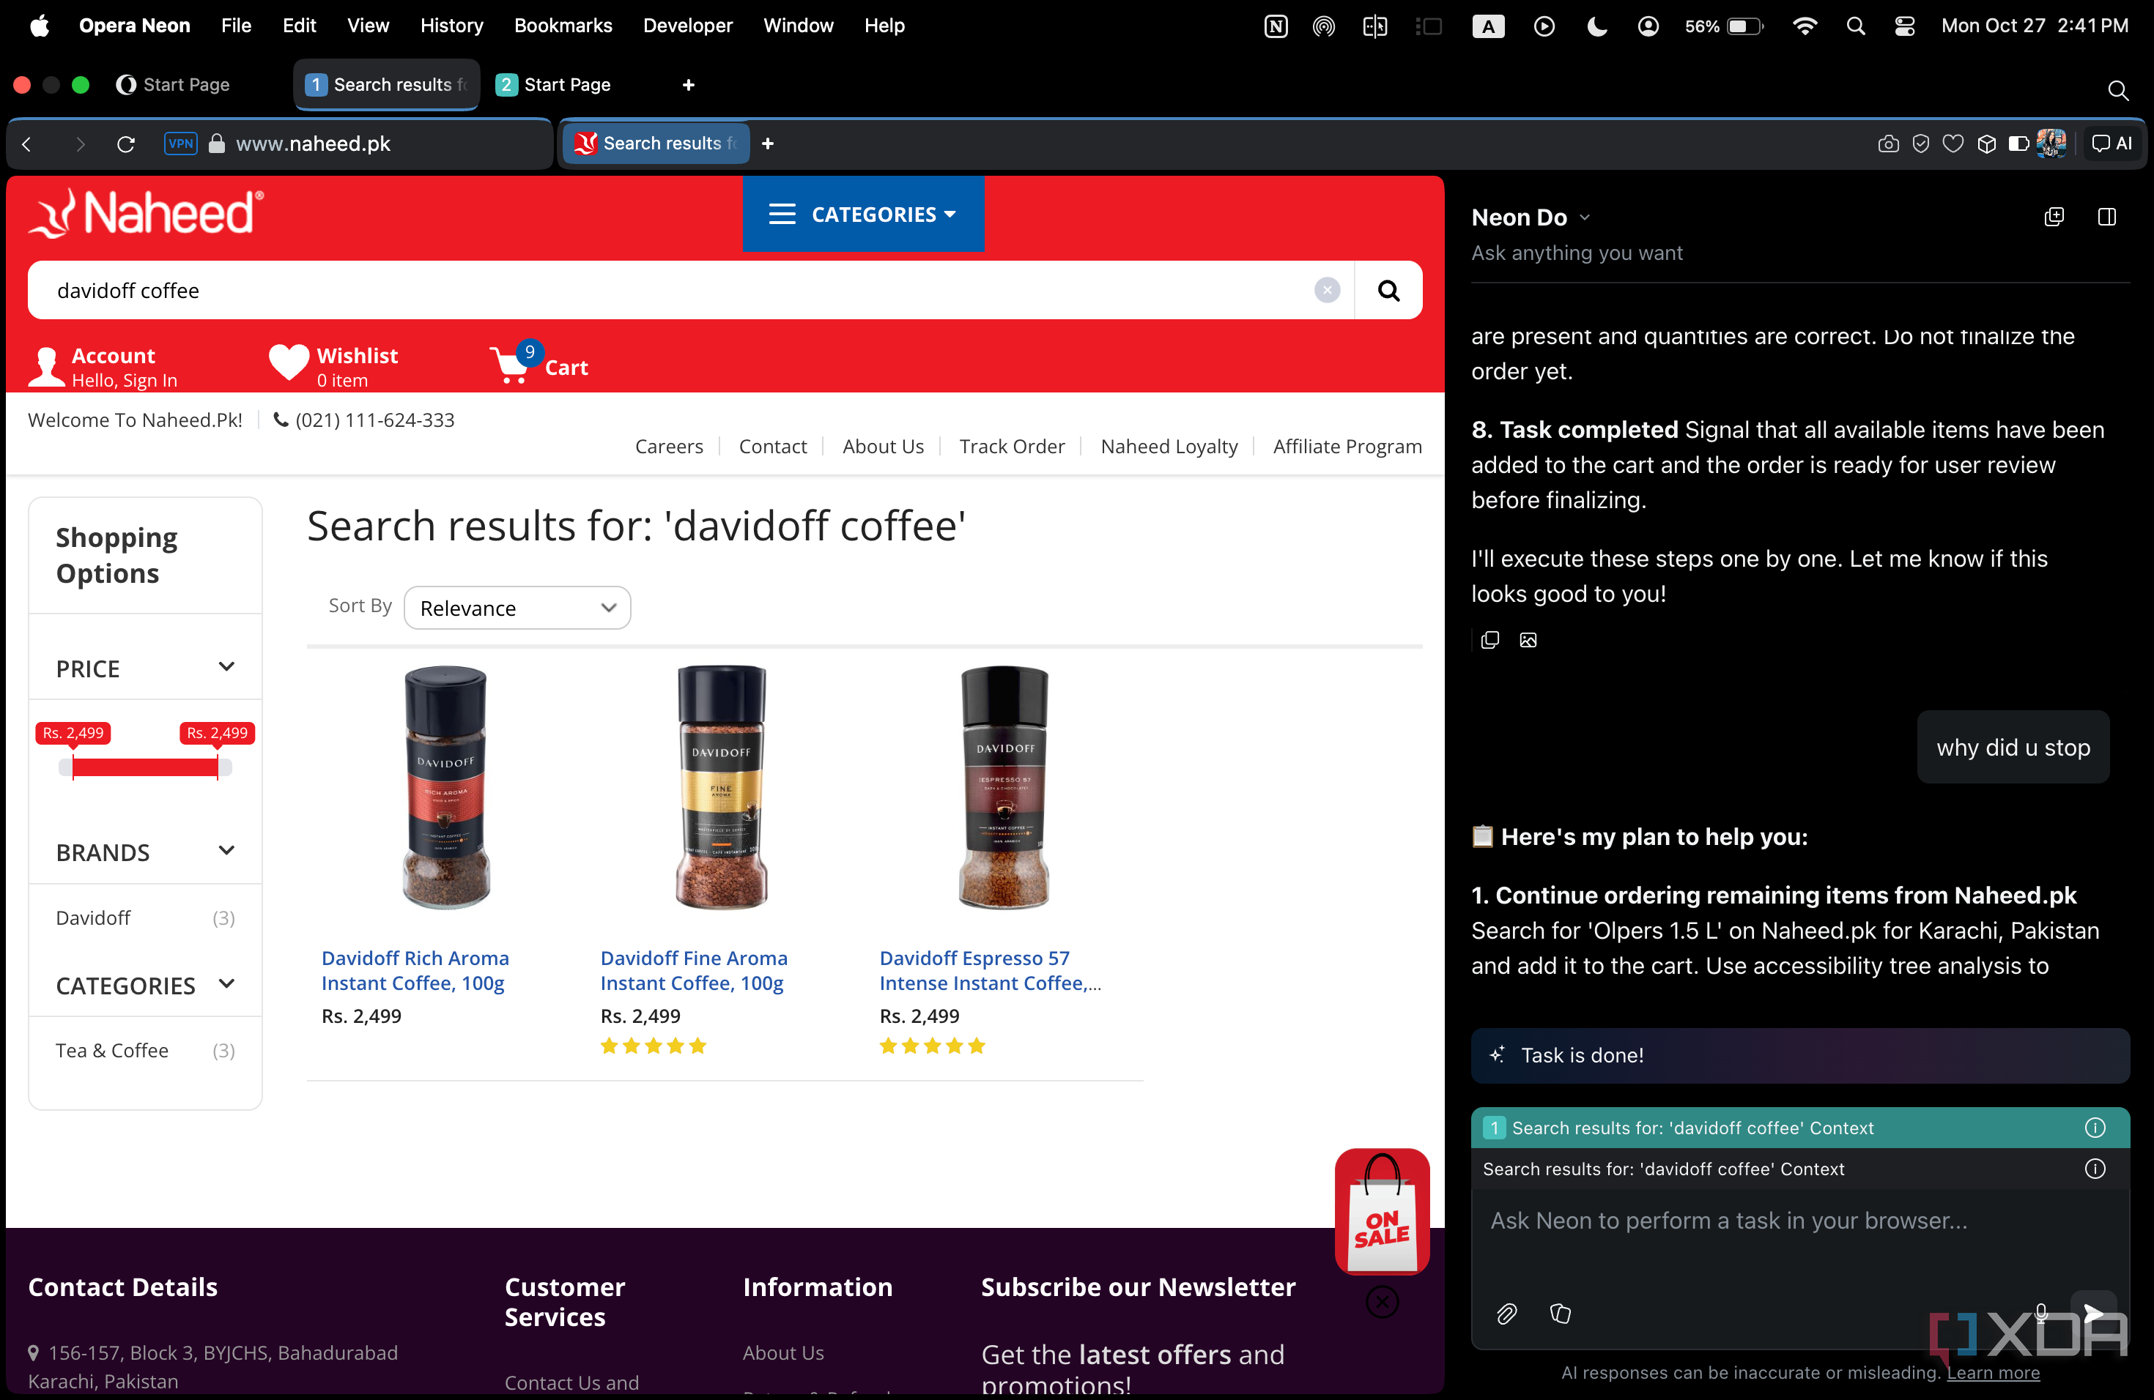Open macOS Control Center in menu bar
2154x1400 pixels.
point(1904,26)
